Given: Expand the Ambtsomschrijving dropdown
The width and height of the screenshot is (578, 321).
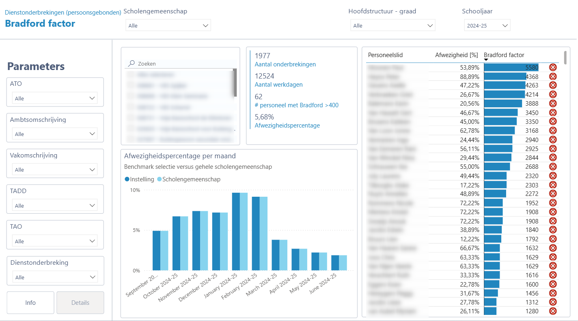Looking at the screenshot, I should click(55, 134).
